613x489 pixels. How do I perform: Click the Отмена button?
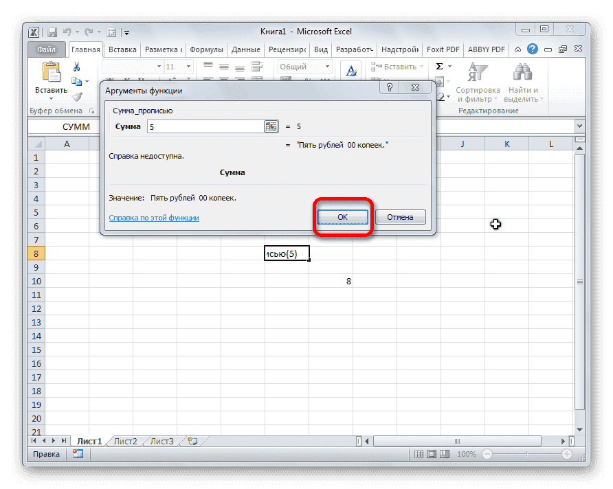point(400,217)
